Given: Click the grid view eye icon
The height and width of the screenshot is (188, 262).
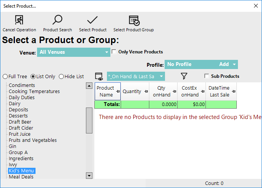Looking at the screenshot, I should pos(99,76).
